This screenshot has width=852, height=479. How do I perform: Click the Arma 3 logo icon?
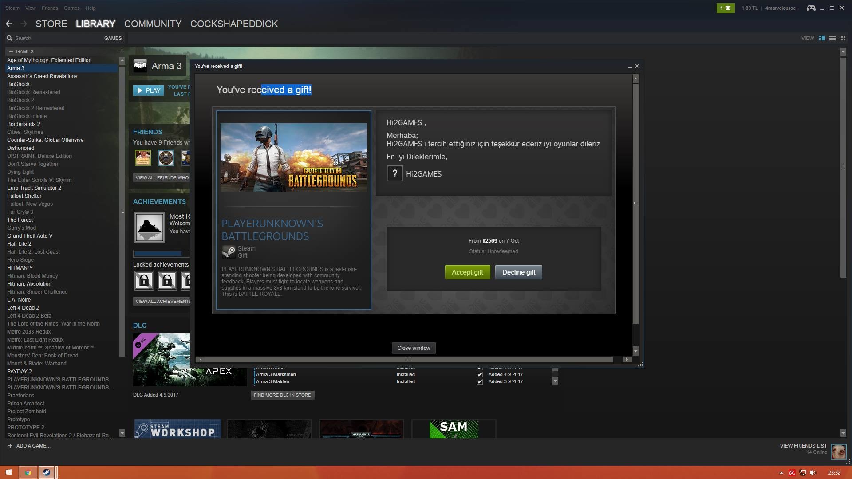coord(140,66)
